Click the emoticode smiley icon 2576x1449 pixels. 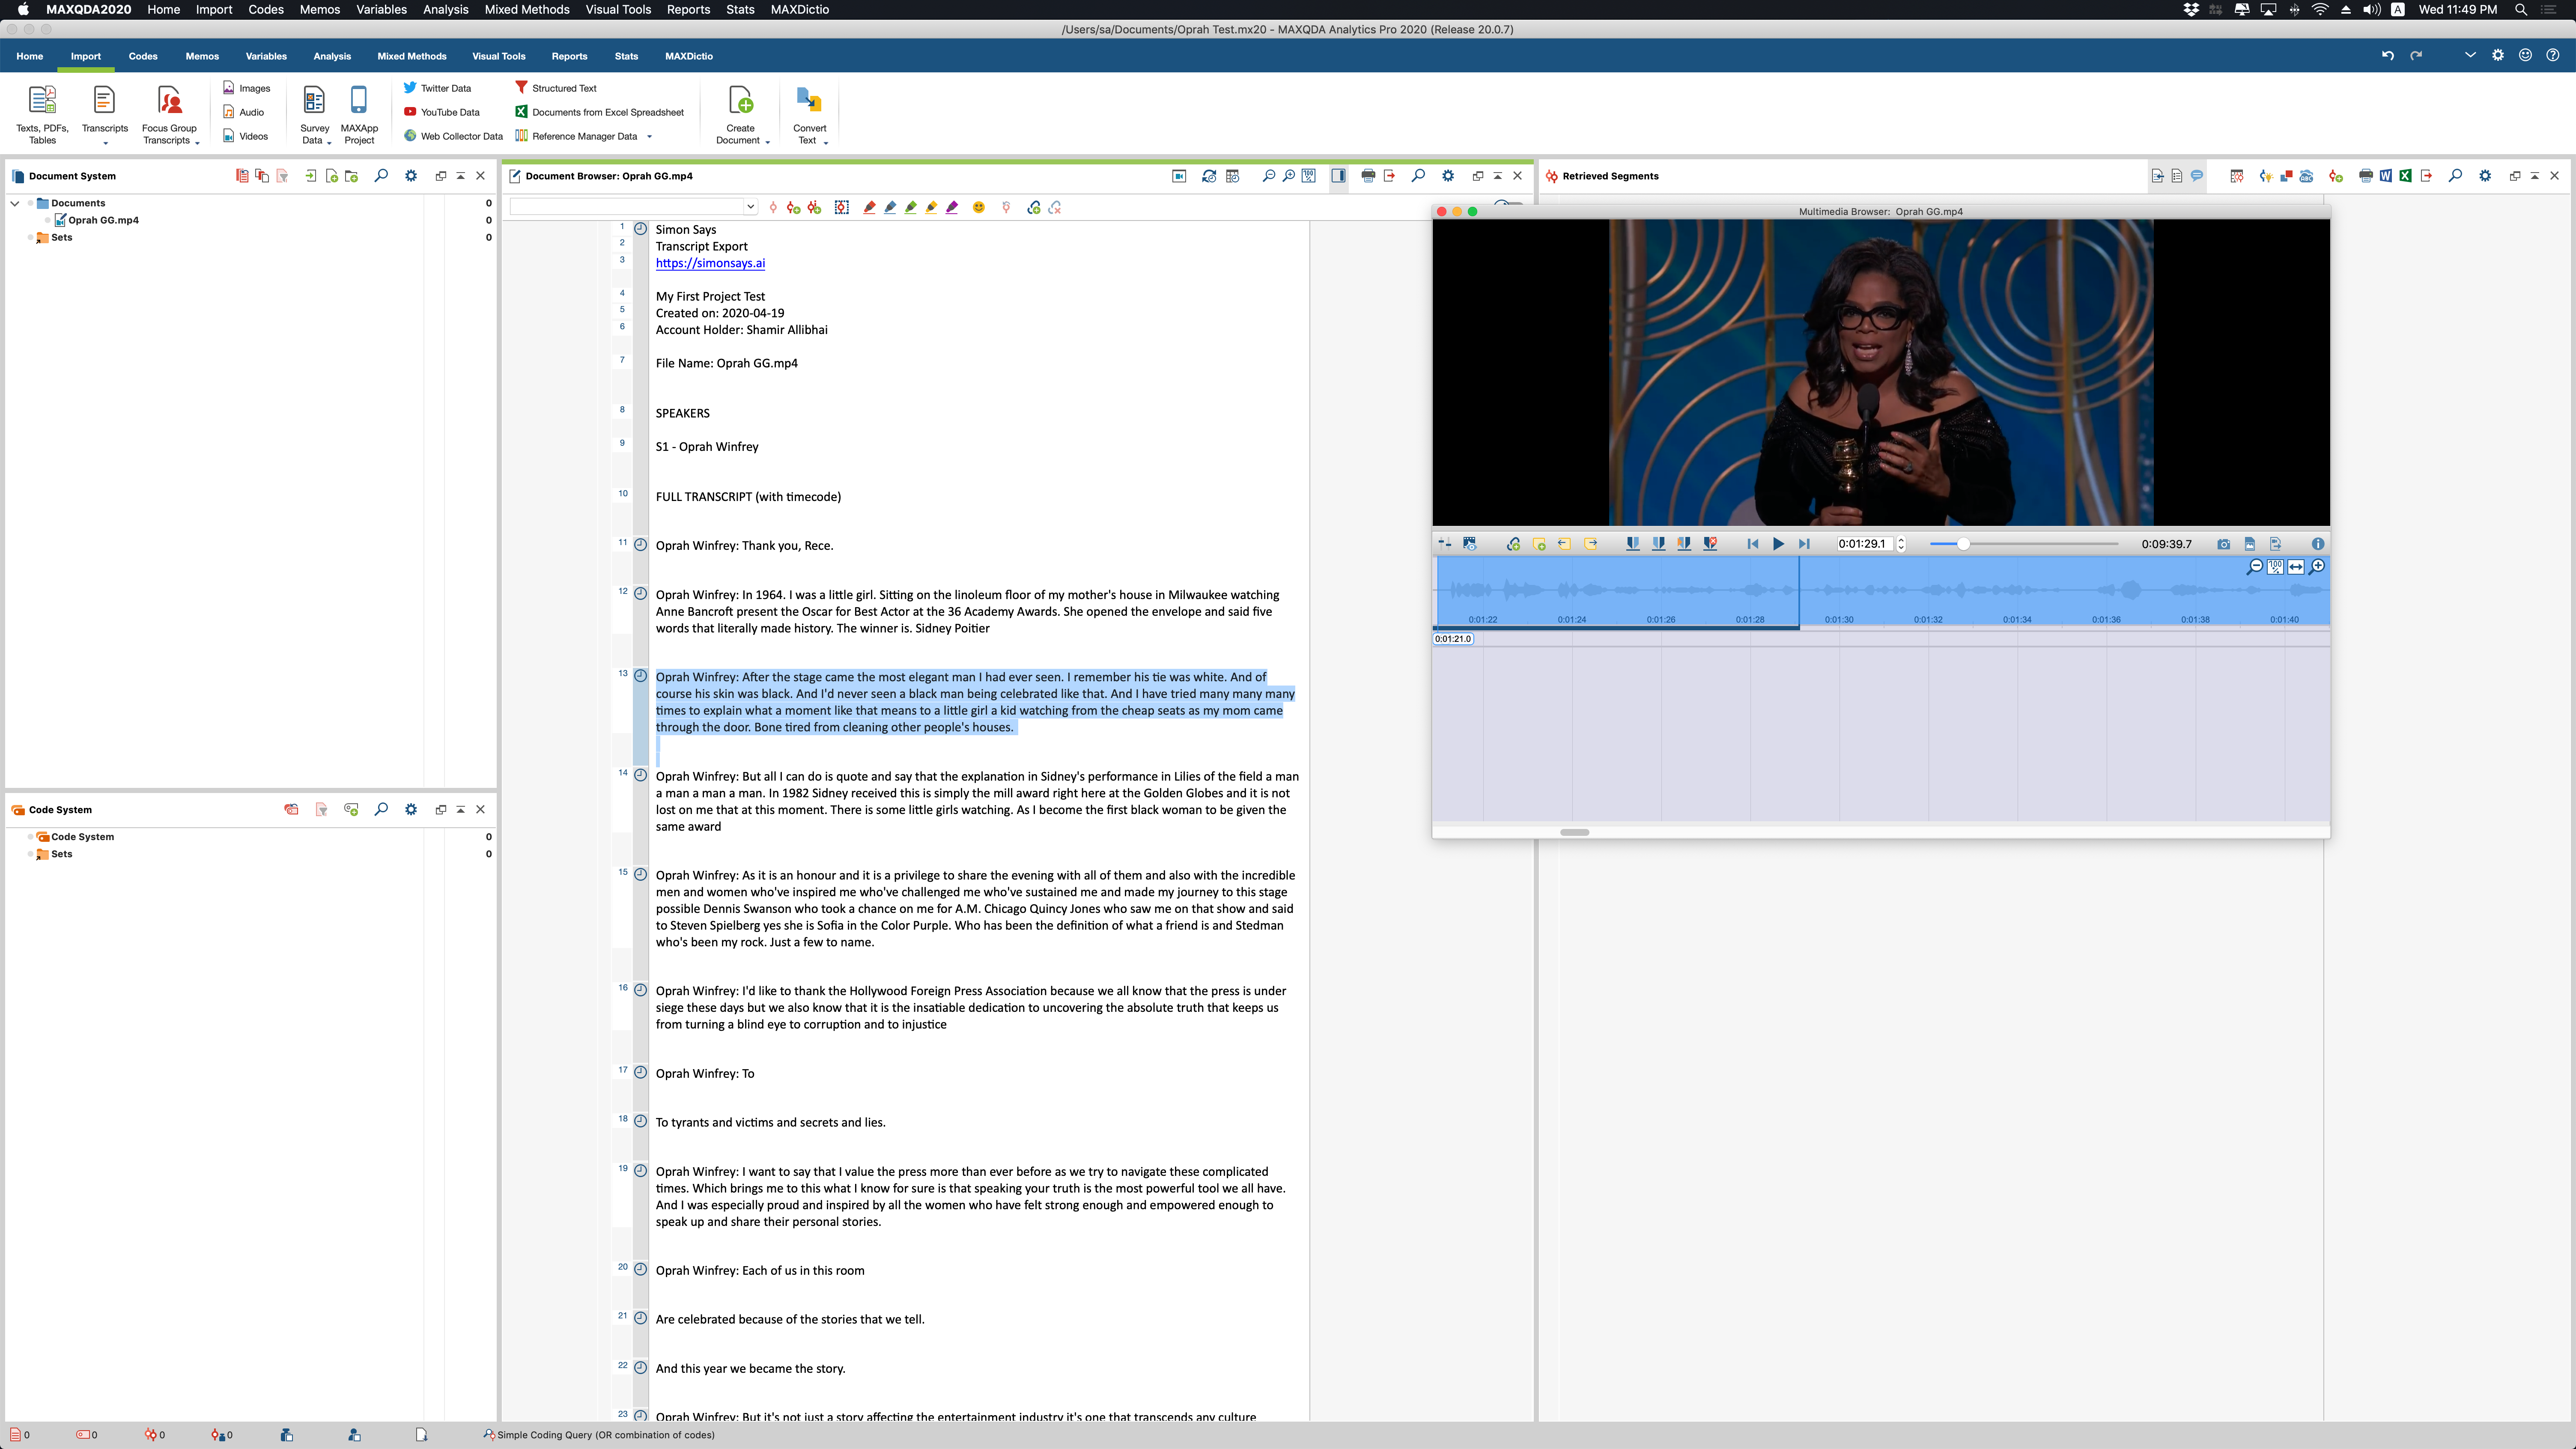(979, 207)
